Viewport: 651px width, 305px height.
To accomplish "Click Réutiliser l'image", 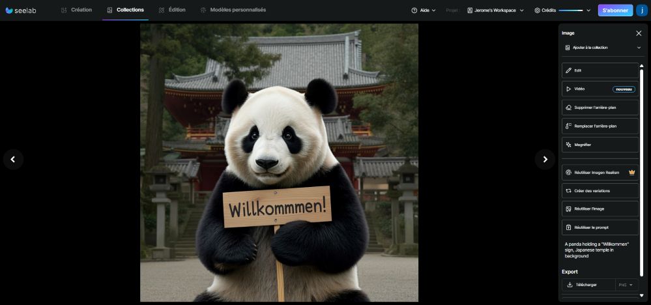I will pyautogui.click(x=600, y=209).
